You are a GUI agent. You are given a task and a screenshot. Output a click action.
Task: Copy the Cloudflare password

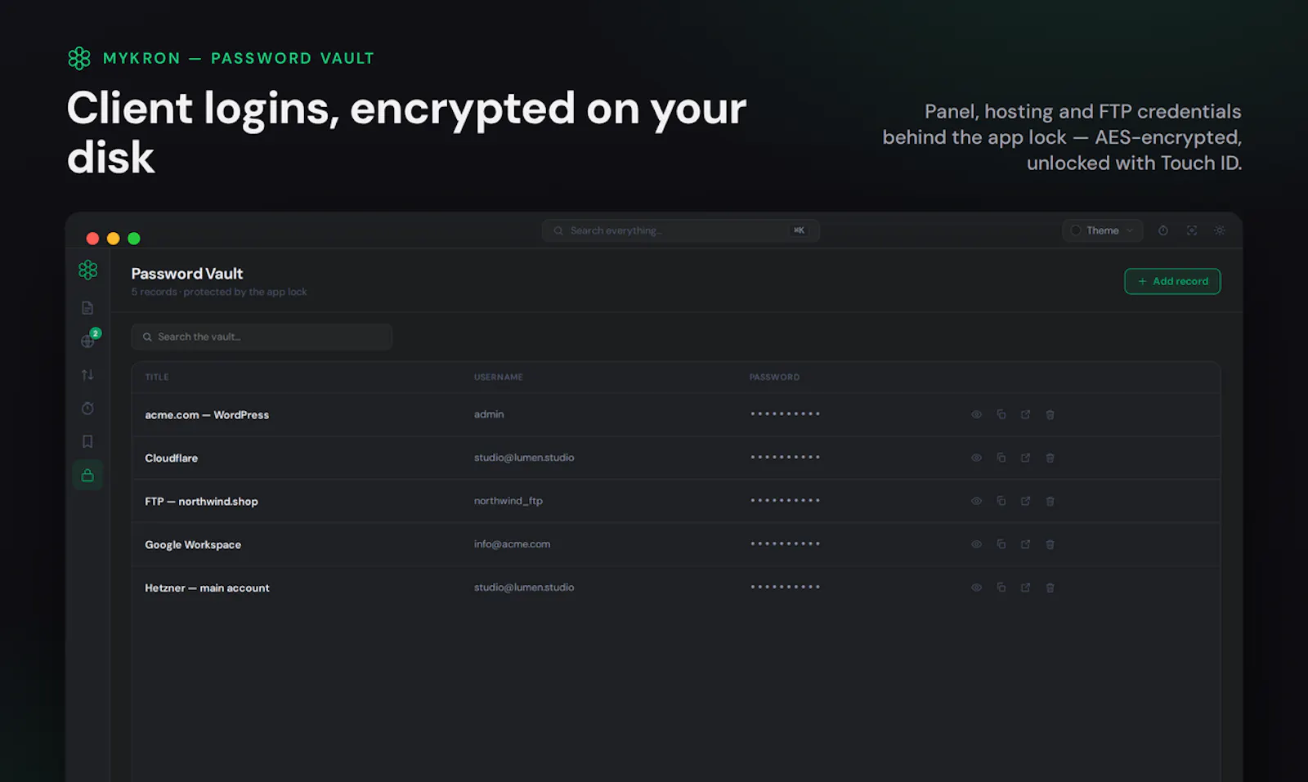pos(1001,458)
